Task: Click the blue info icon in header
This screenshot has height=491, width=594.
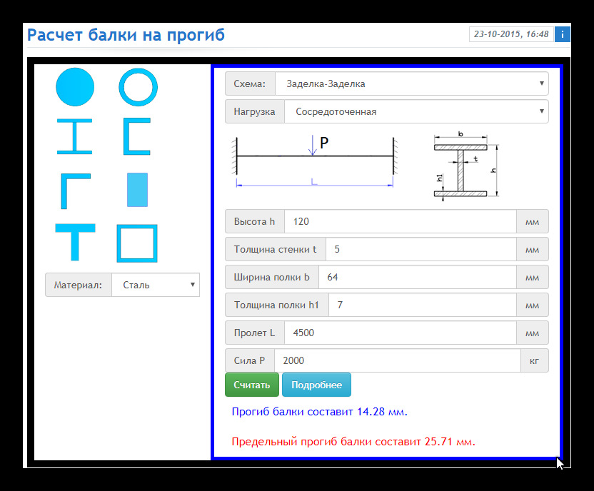Action: [563, 34]
